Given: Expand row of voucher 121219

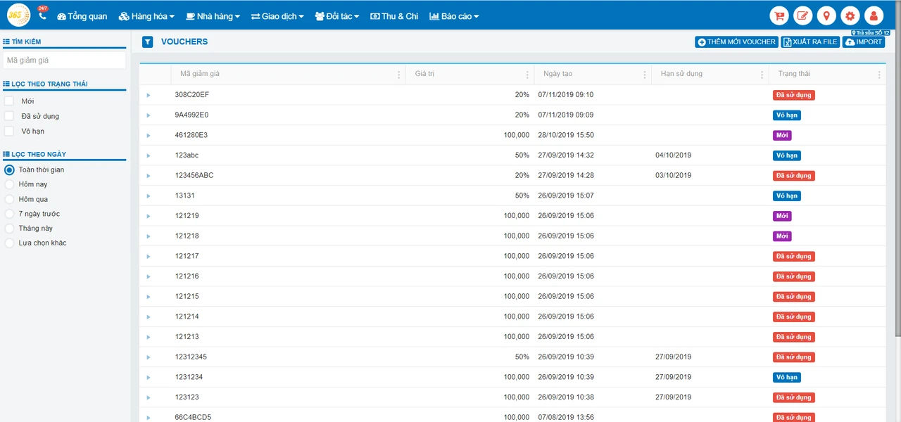Looking at the screenshot, I should (149, 216).
